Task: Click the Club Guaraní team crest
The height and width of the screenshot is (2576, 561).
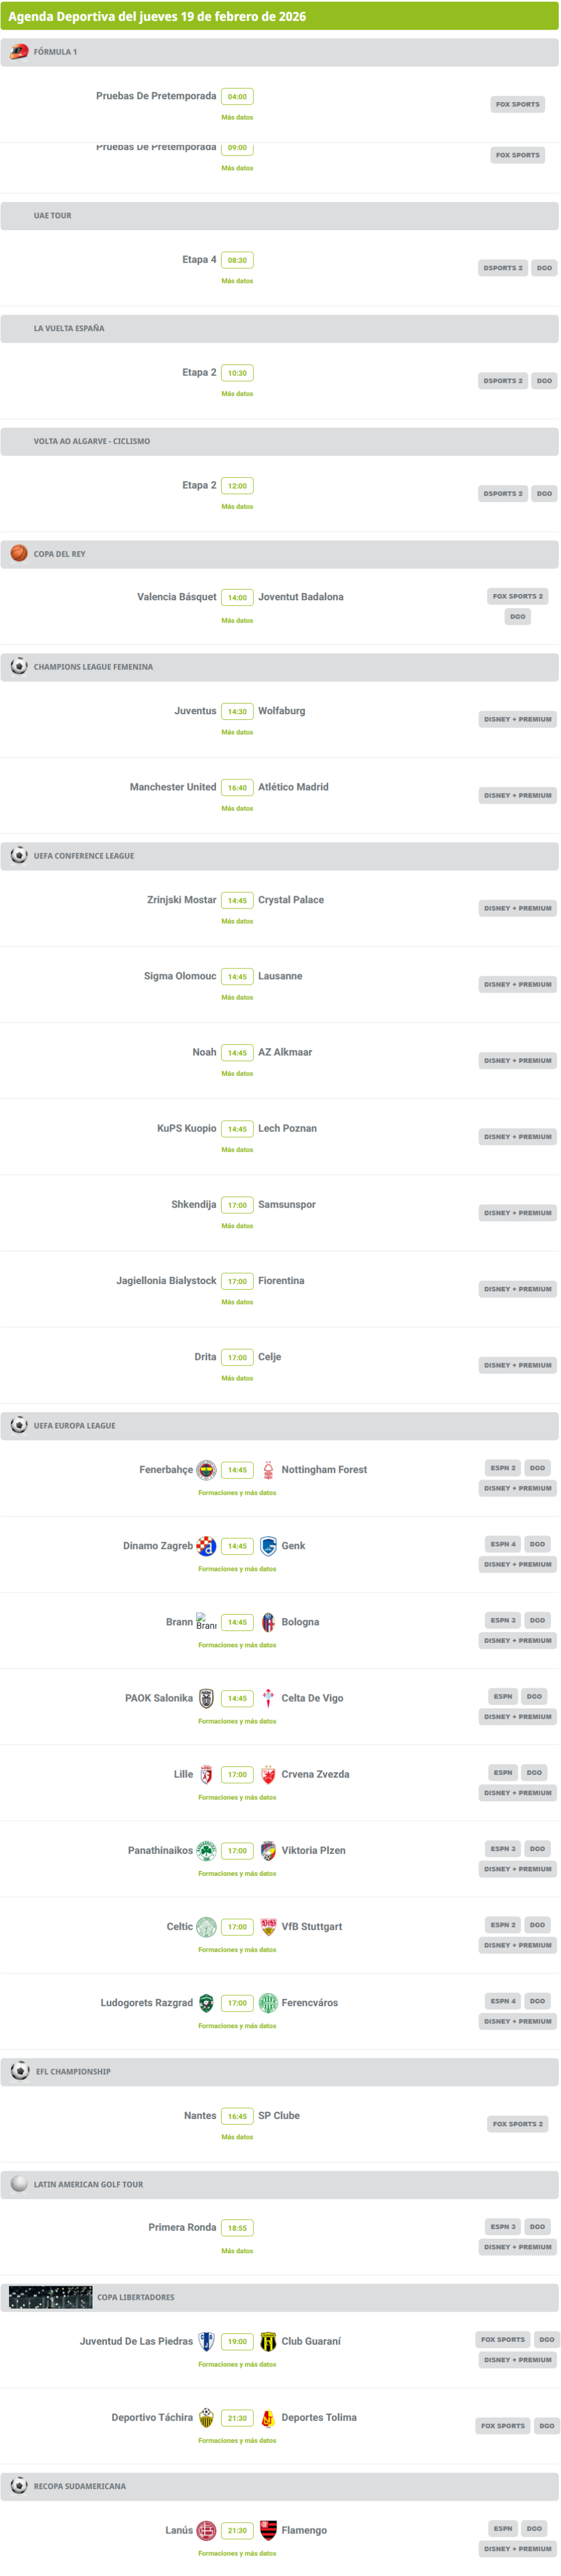Action: (268, 2340)
